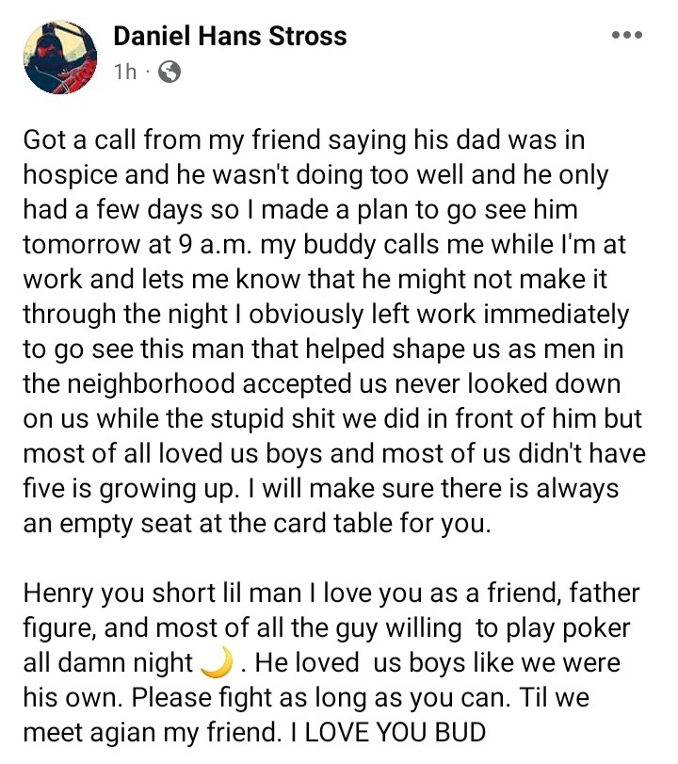This screenshot has height=764, width=678.
Task: Click the words "father figure" spanning two lines
Action: [x=602, y=593]
